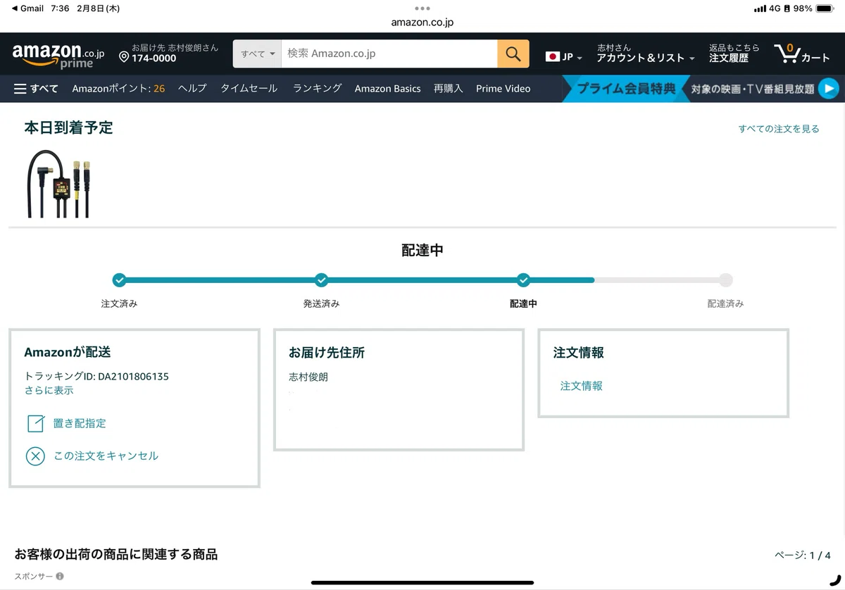Open ヘルプ in navigation bar
The height and width of the screenshot is (590, 845).
point(192,88)
